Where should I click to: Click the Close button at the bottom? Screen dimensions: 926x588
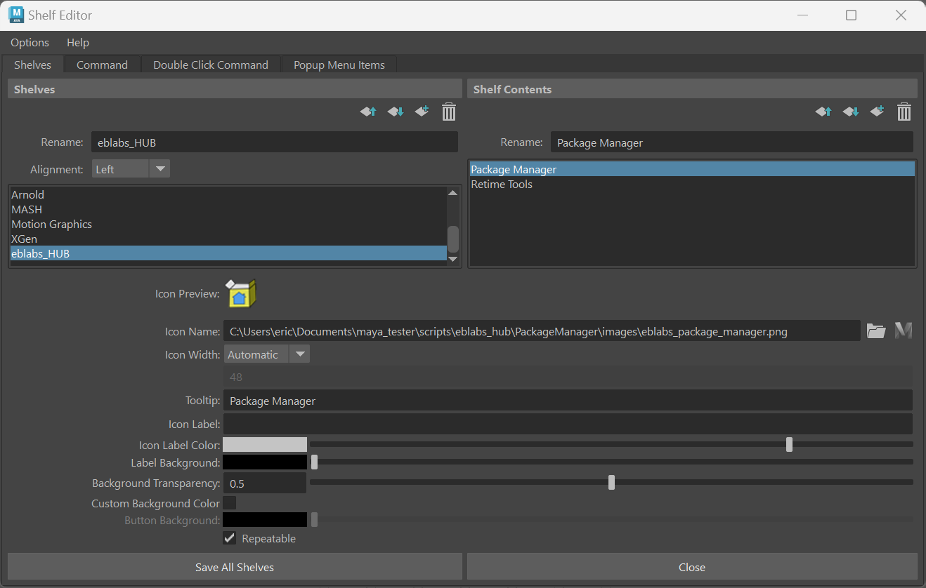(692, 567)
